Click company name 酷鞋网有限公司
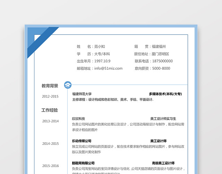The height and width of the screenshot is (174, 222). pos(83,163)
